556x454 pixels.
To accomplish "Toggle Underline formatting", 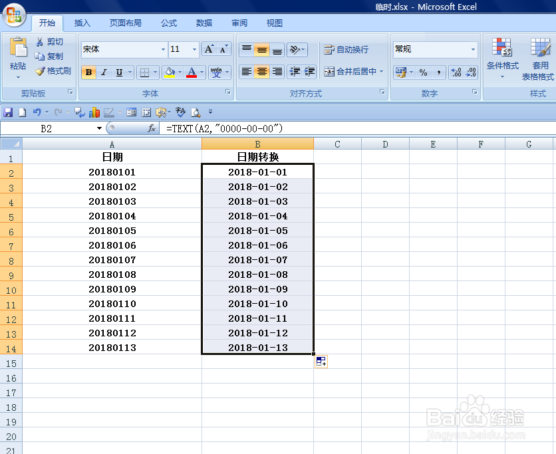I will [x=119, y=72].
